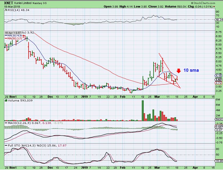Click 2019 on date axis under price panel

click(x=84, y=97)
